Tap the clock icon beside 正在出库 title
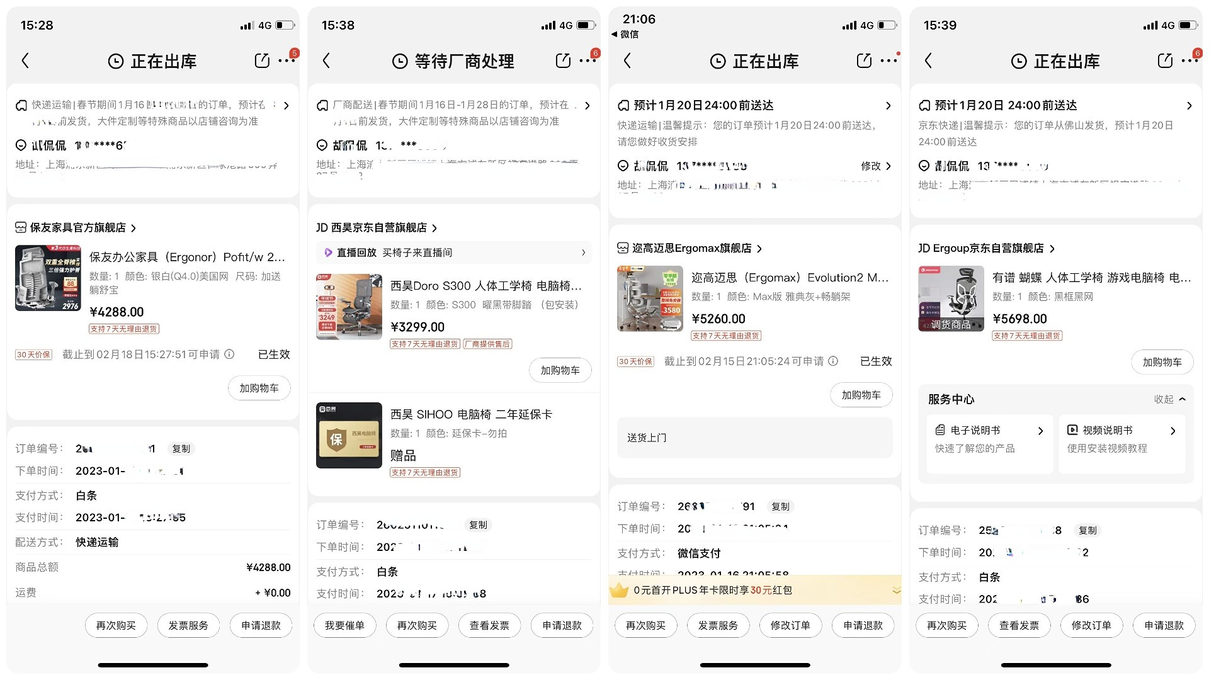Viewport: 1209px width, 680px height. coord(115,60)
